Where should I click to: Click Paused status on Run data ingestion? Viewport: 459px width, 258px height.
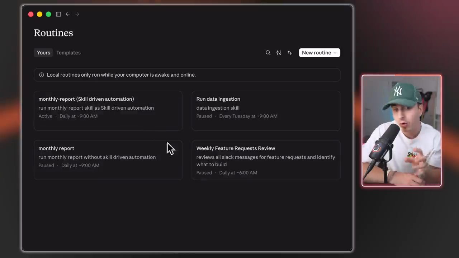pos(204,116)
